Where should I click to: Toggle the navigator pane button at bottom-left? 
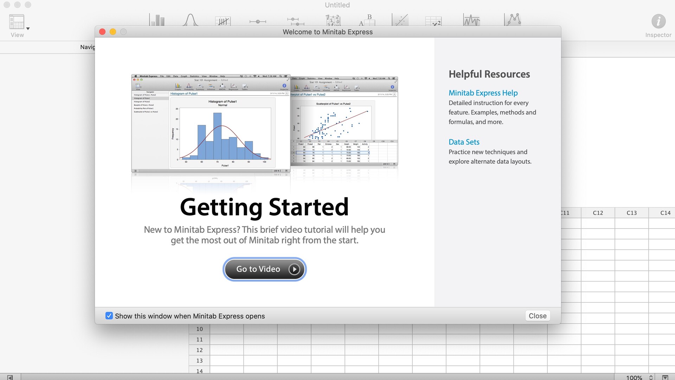pyautogui.click(x=10, y=377)
